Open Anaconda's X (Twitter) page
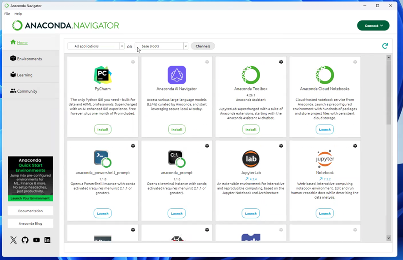403x260 pixels. coord(13,240)
